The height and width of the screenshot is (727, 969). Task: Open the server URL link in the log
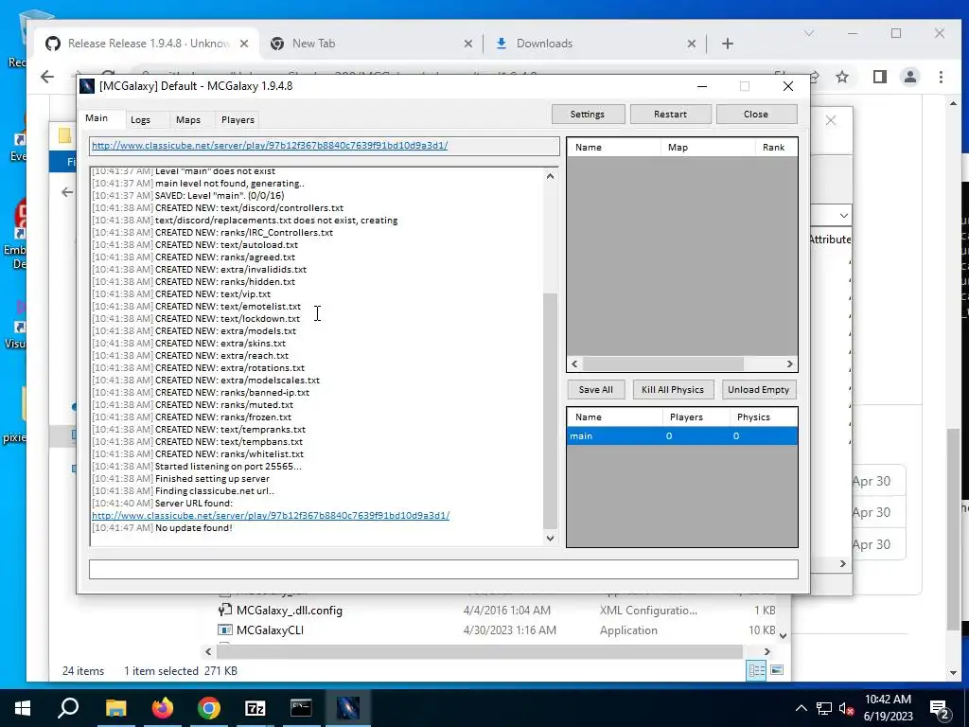pos(271,515)
